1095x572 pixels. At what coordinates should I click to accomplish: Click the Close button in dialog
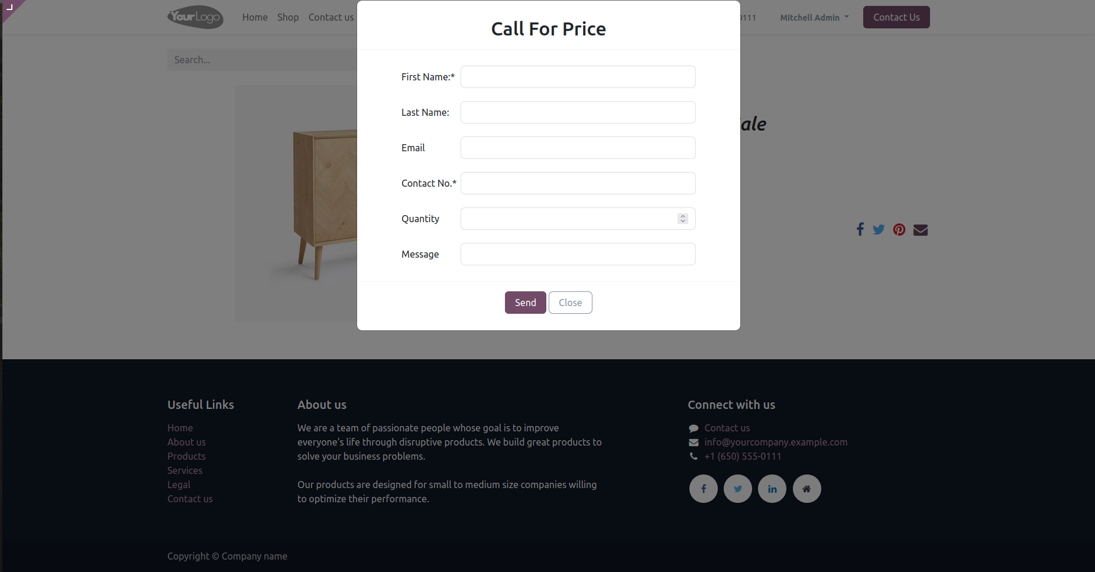(570, 303)
